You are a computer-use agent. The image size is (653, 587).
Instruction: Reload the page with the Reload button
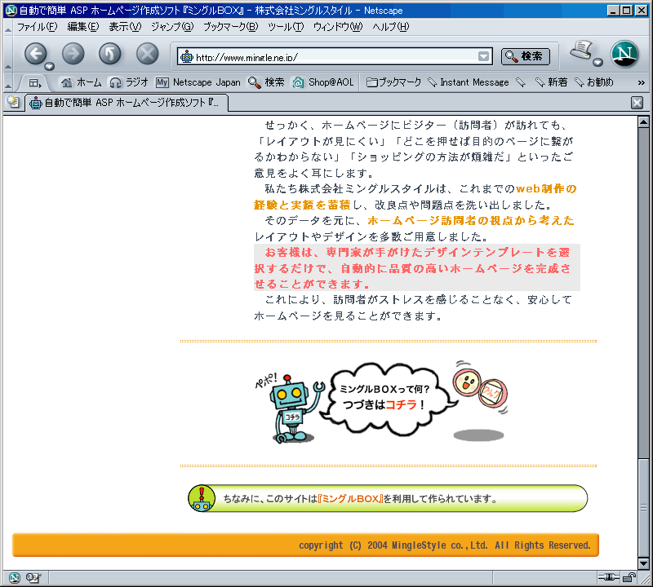pos(110,54)
